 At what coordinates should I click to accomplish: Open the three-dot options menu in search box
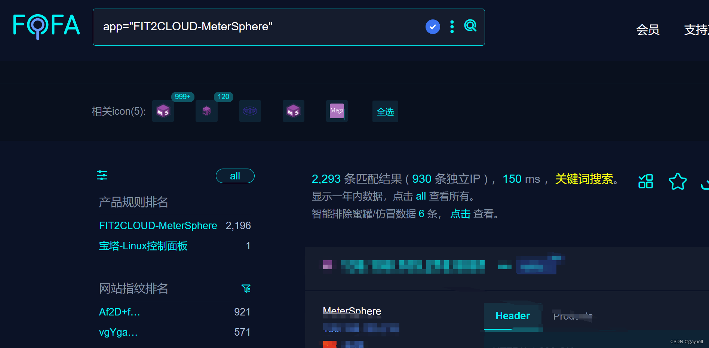point(452,27)
